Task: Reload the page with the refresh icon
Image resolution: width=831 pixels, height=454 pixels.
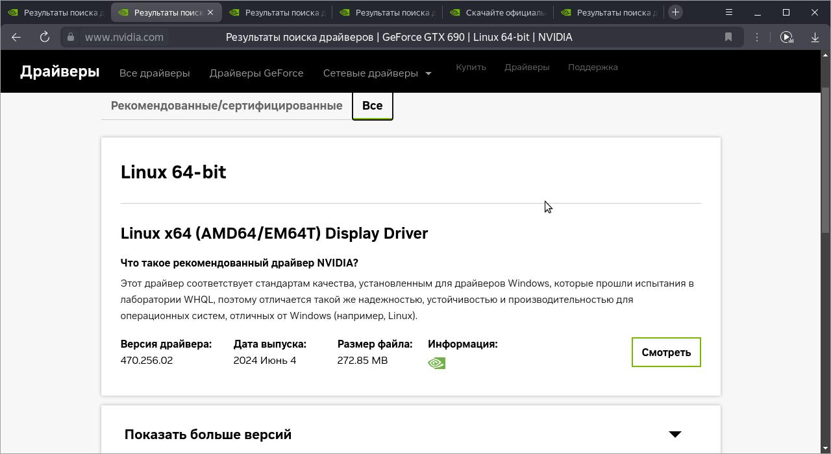Action: (x=45, y=37)
